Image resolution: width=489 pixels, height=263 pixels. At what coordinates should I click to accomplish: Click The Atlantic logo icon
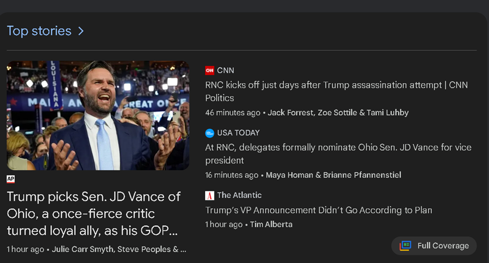click(210, 195)
